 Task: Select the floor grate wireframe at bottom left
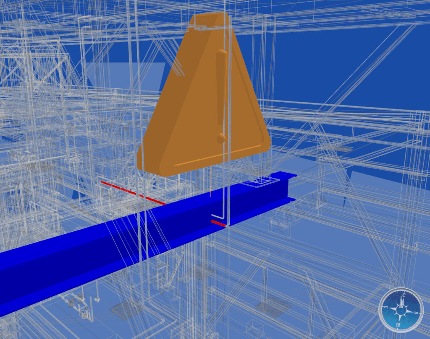click(x=126, y=310)
